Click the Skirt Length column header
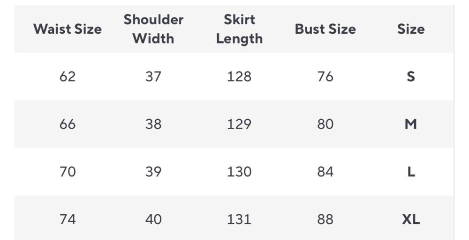Viewport: 469px width, 240px height. pos(239,29)
